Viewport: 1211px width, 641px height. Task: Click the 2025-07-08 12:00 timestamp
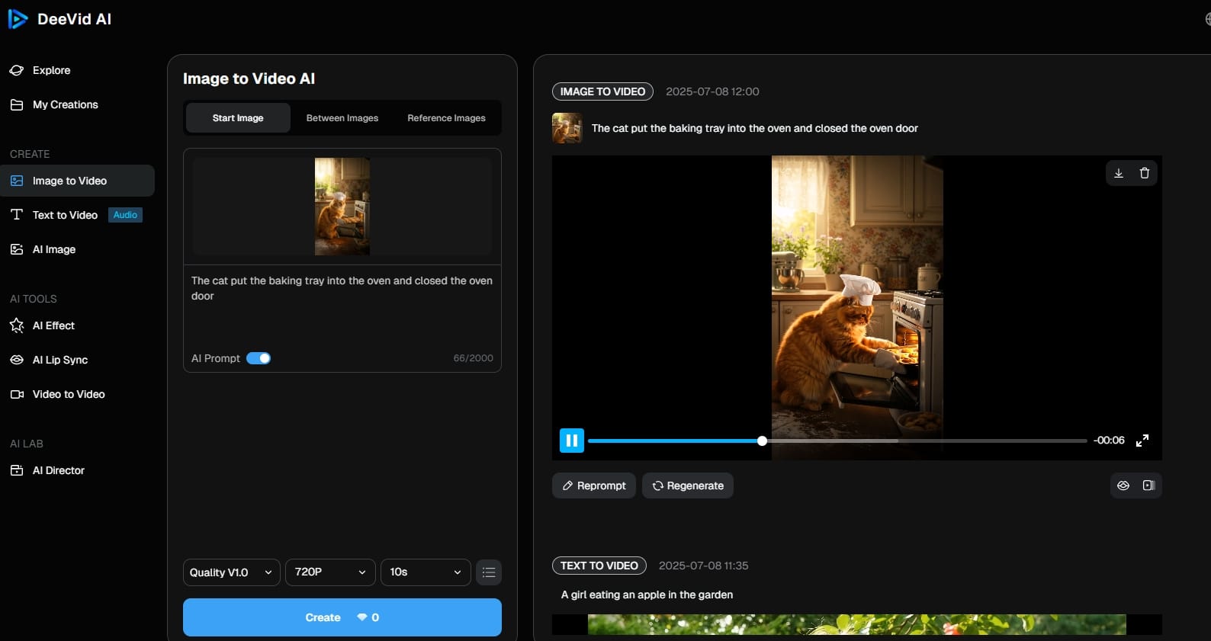click(712, 91)
